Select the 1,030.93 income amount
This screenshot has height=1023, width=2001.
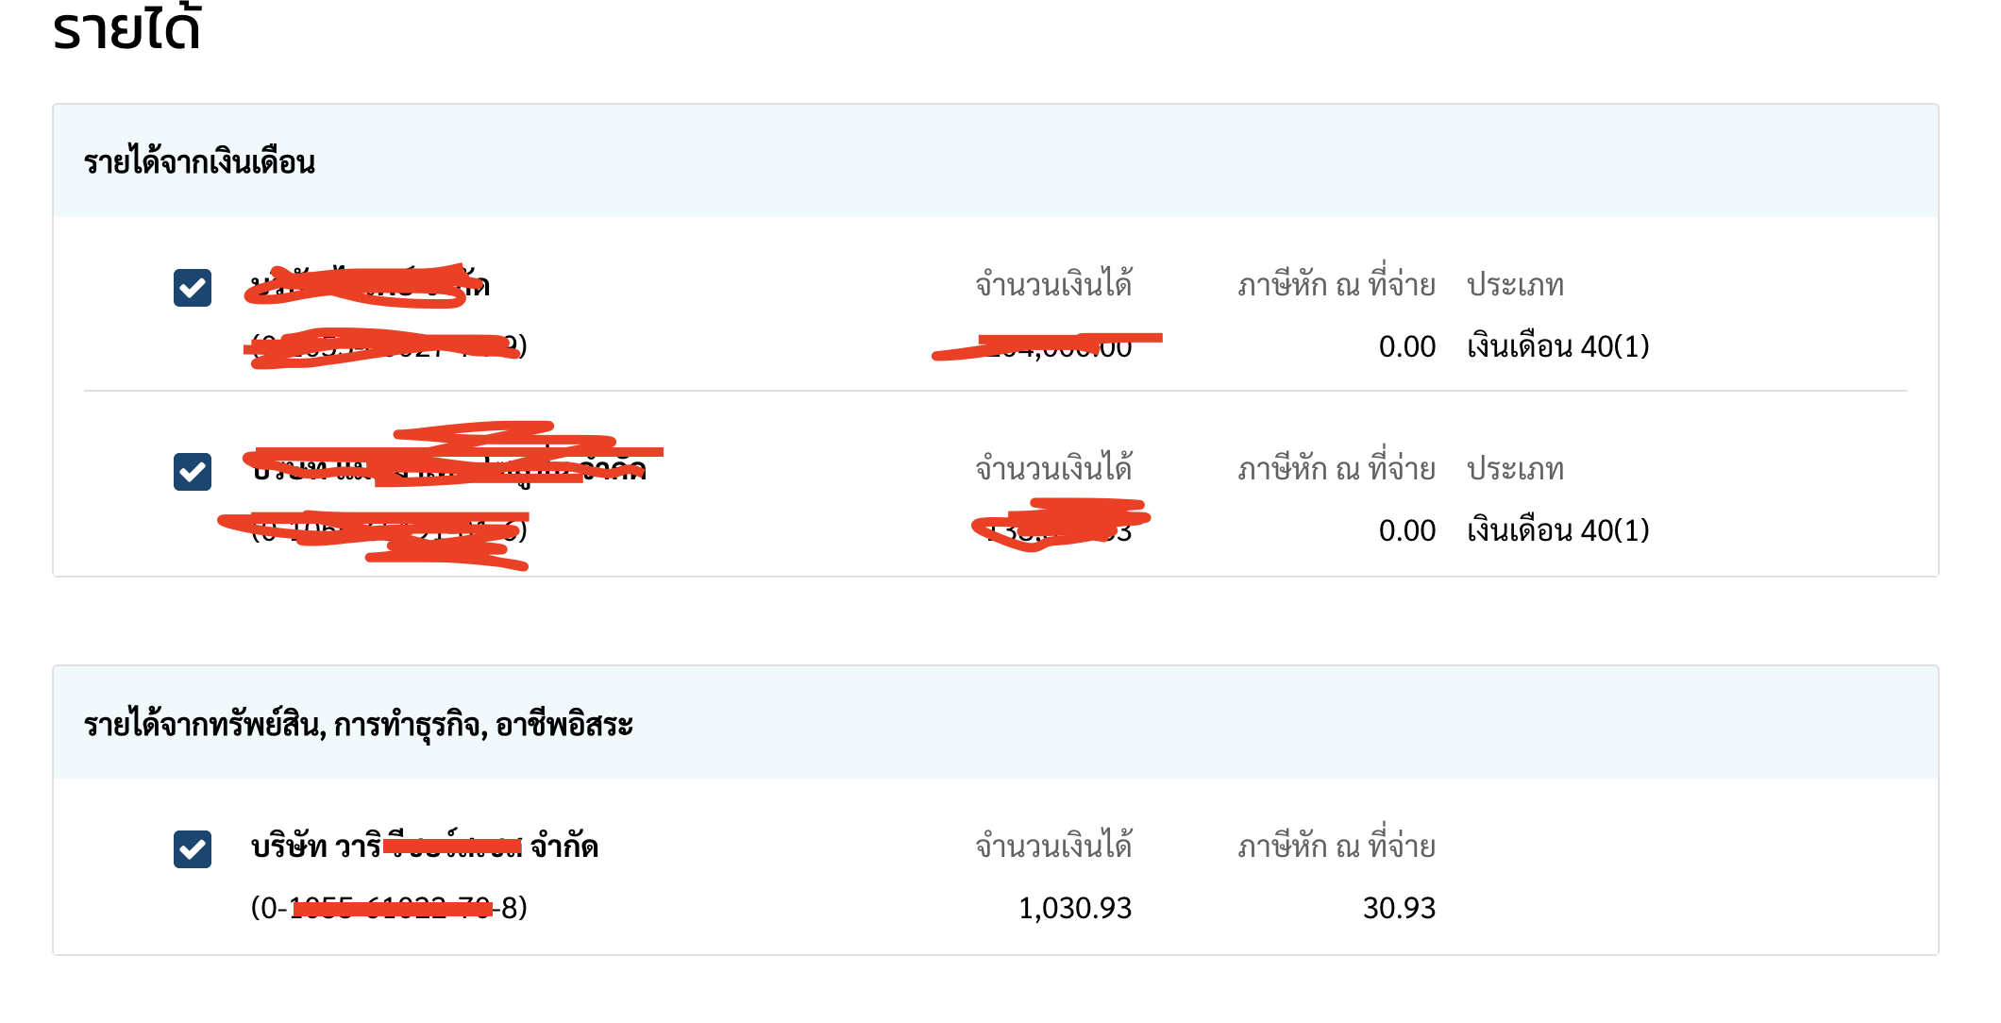click(x=1075, y=908)
